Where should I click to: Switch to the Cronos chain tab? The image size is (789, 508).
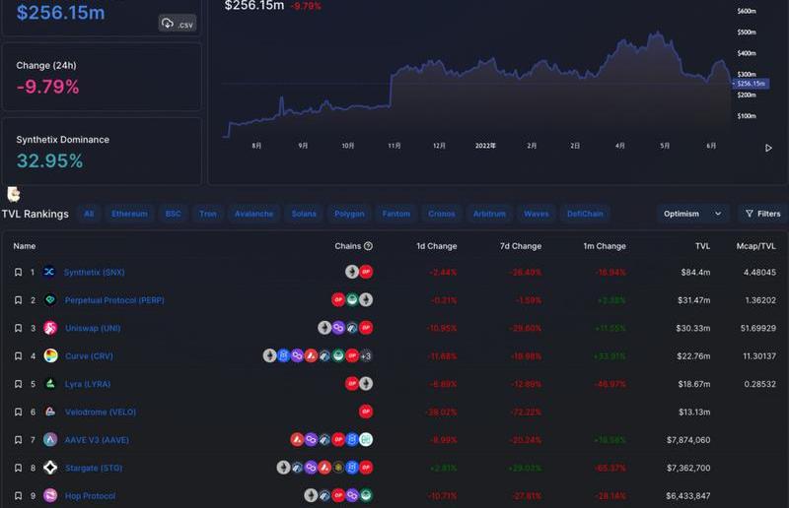point(442,214)
